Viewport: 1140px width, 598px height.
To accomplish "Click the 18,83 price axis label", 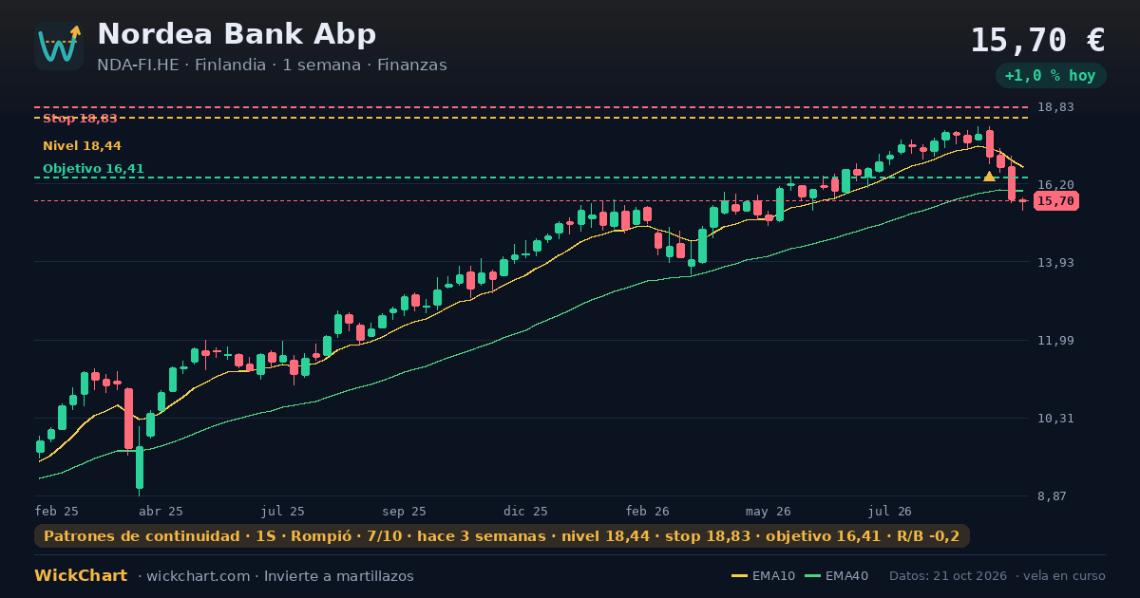I will [1055, 107].
